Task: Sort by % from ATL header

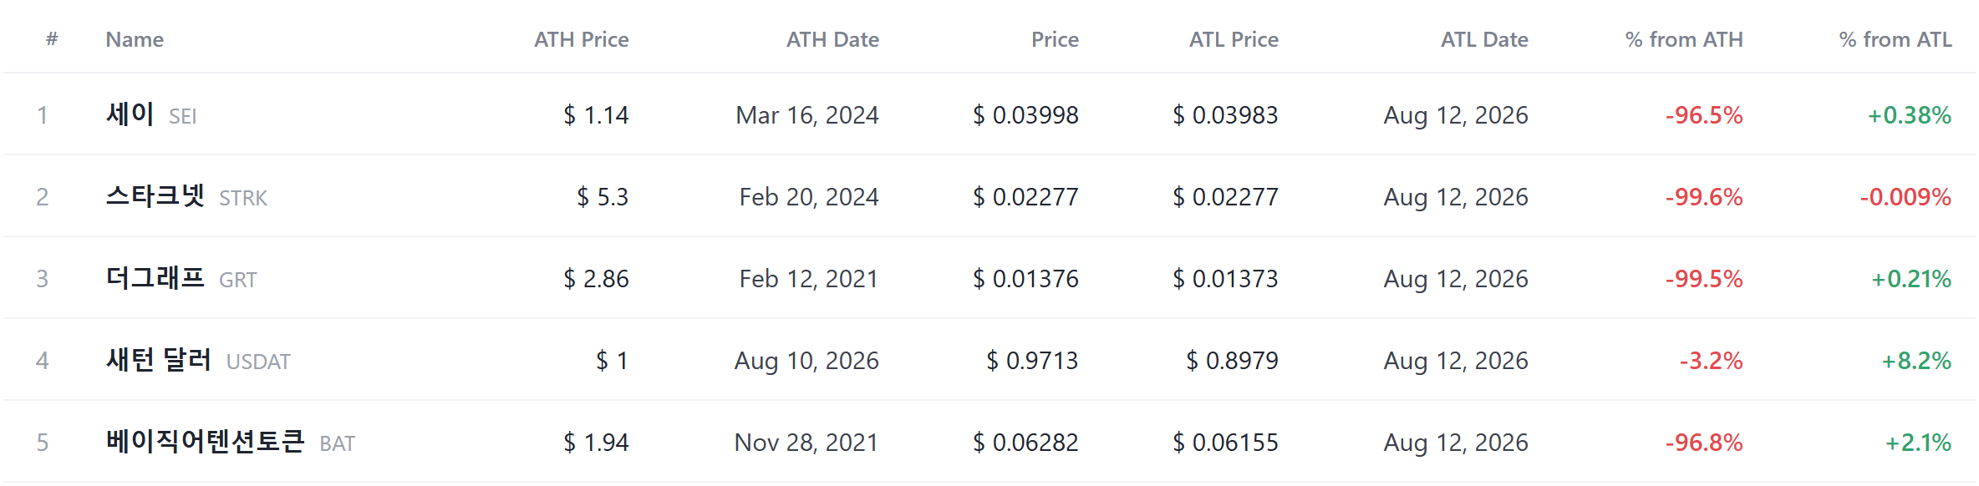Action: (1895, 39)
